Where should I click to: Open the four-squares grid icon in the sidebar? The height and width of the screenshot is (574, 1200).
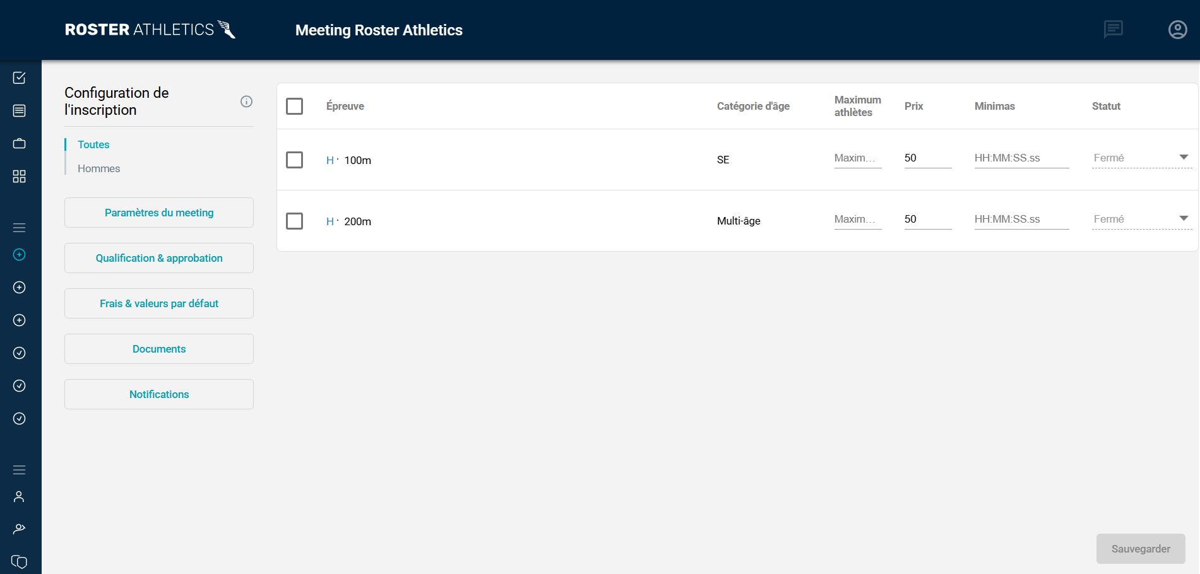point(20,176)
